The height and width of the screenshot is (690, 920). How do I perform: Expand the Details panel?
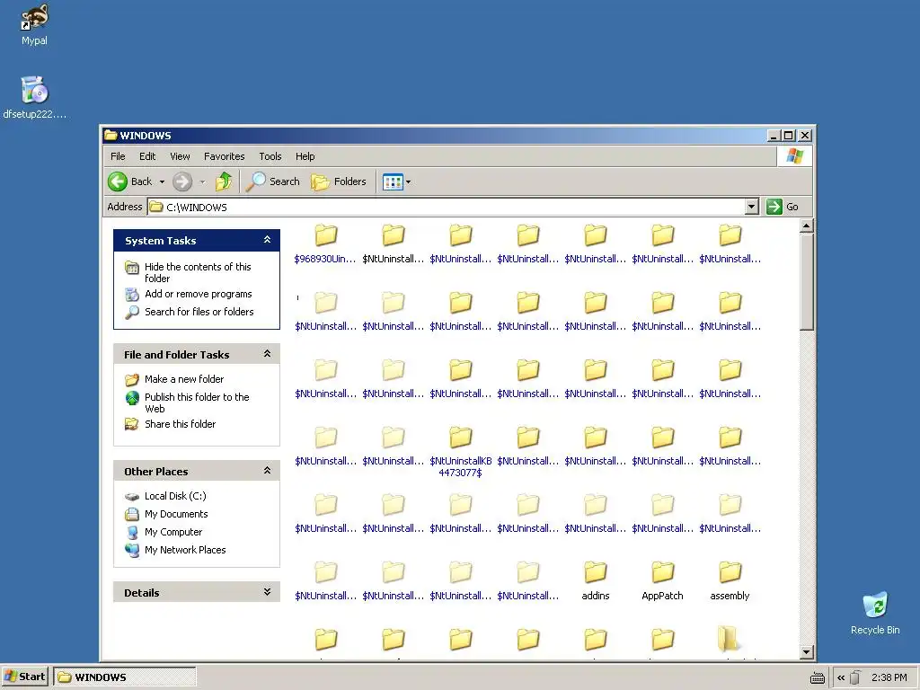[267, 592]
